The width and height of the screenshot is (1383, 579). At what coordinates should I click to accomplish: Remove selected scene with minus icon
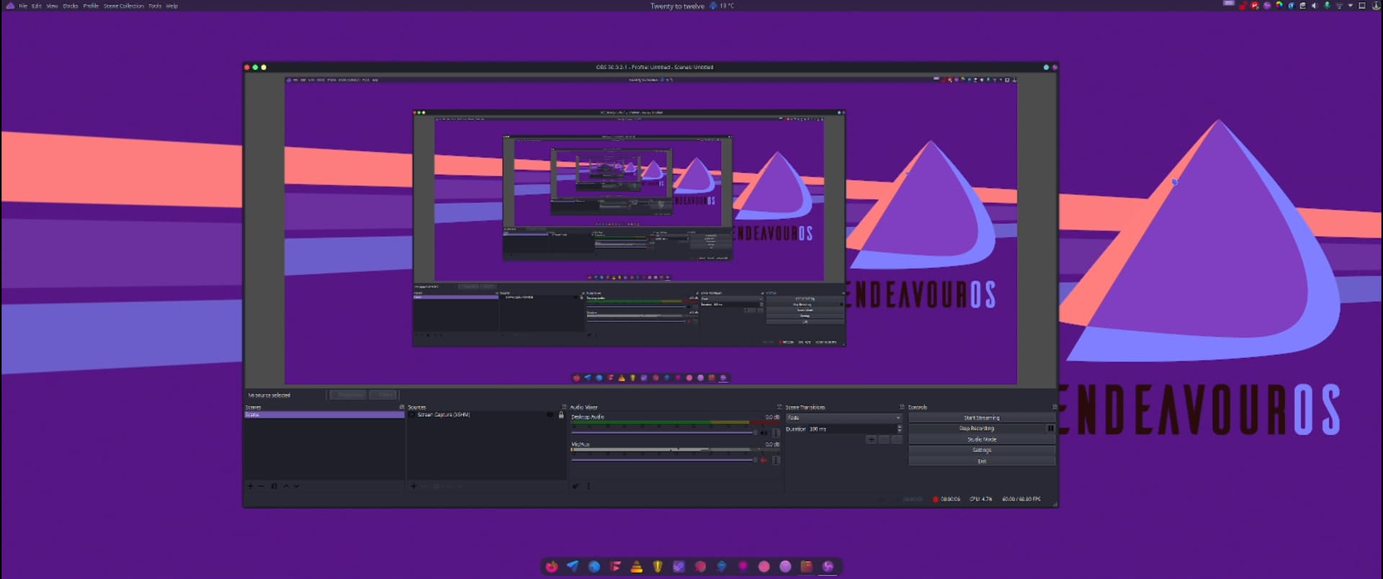click(261, 486)
